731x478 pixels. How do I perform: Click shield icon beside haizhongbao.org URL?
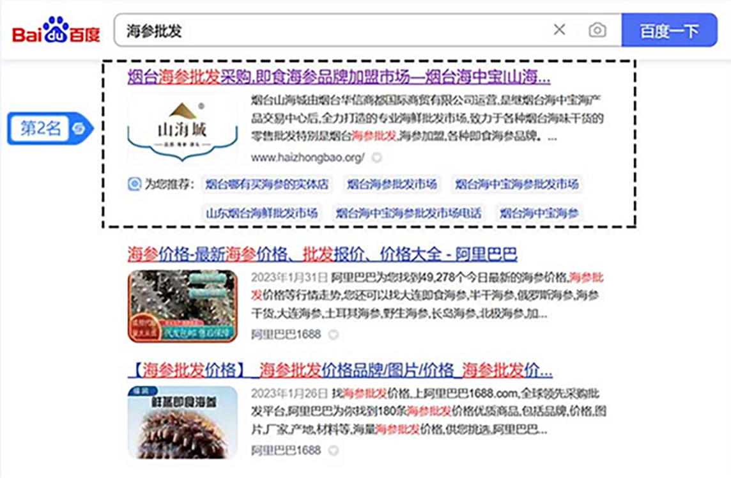coord(377,157)
